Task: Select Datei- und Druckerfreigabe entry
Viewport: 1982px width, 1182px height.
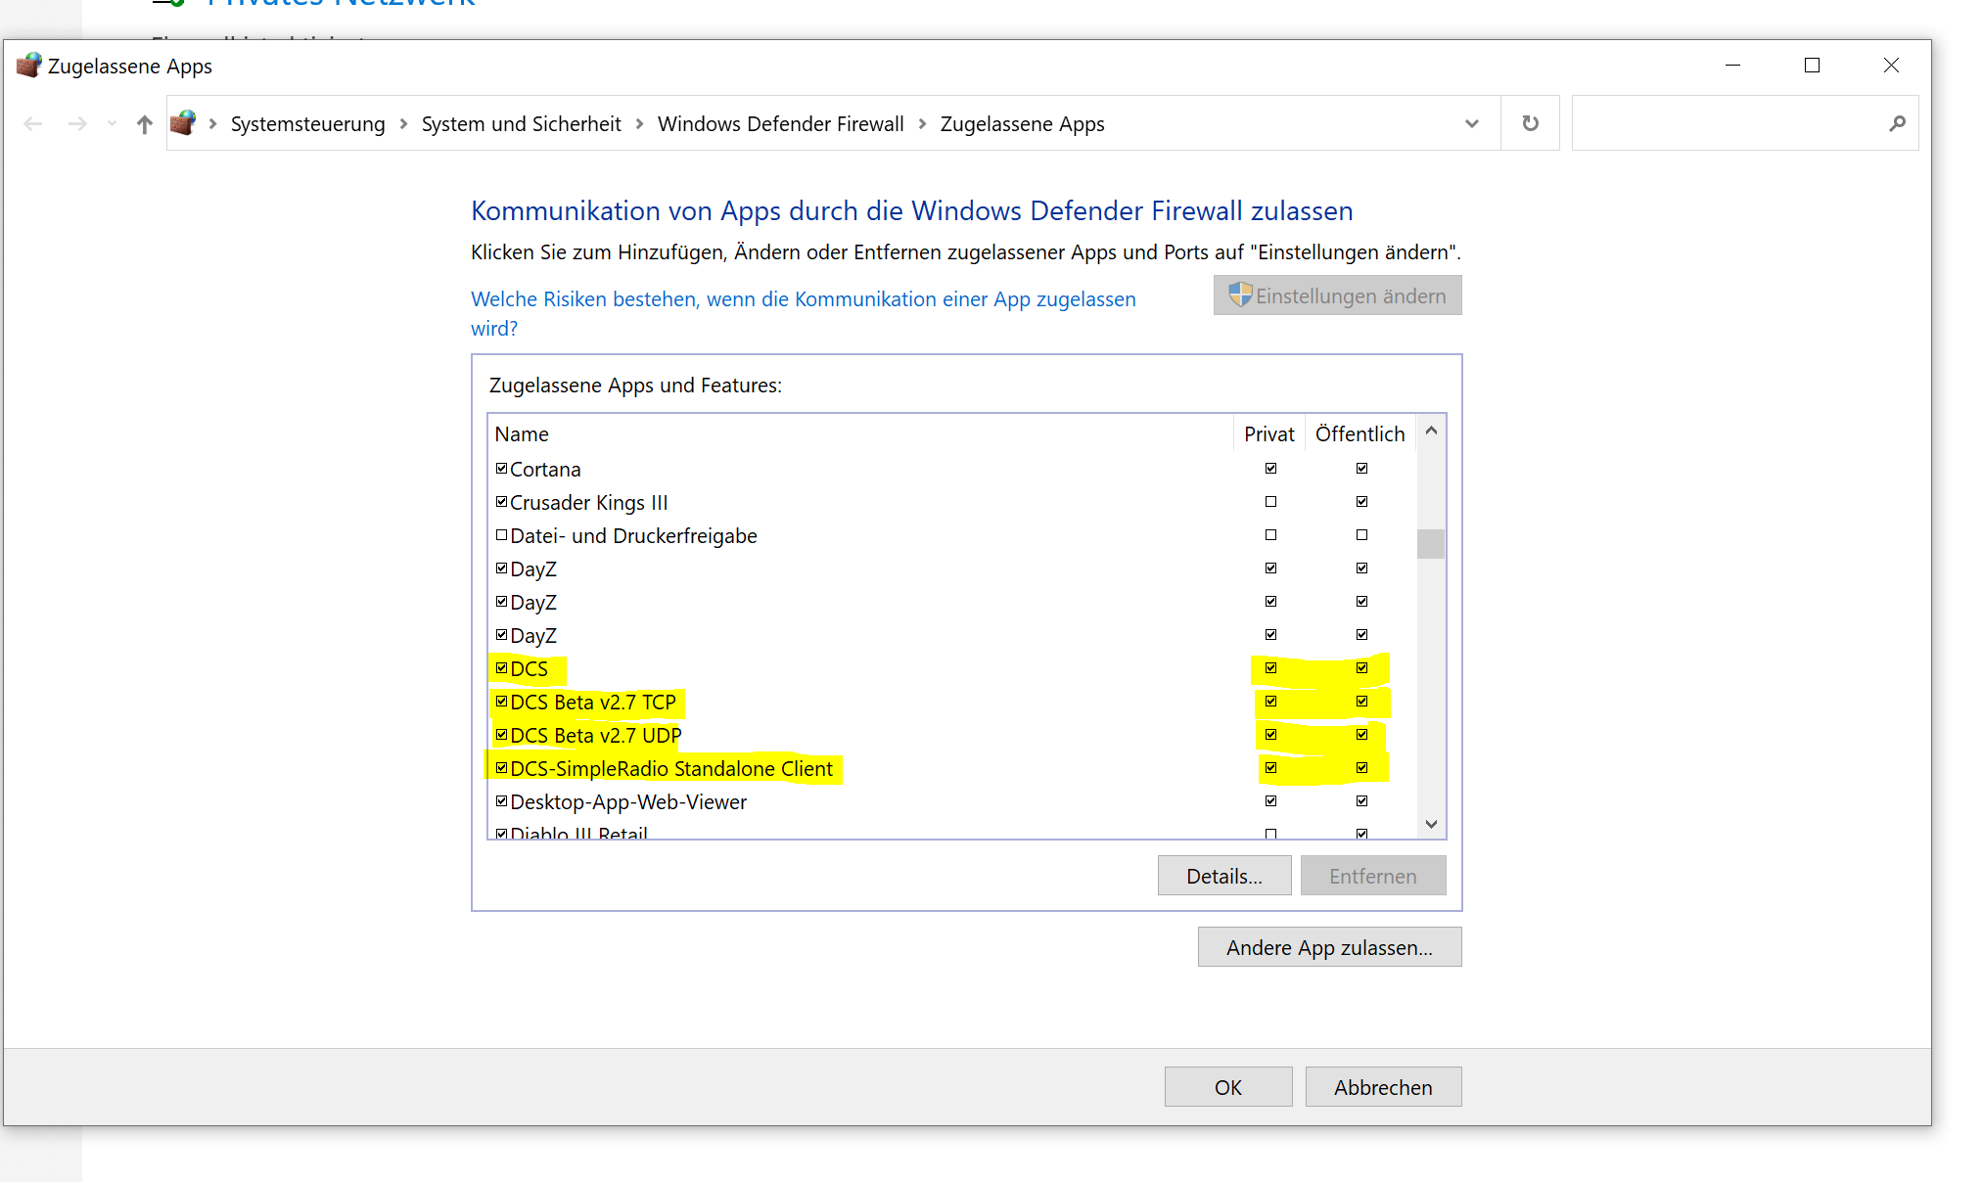Action: (x=633, y=536)
